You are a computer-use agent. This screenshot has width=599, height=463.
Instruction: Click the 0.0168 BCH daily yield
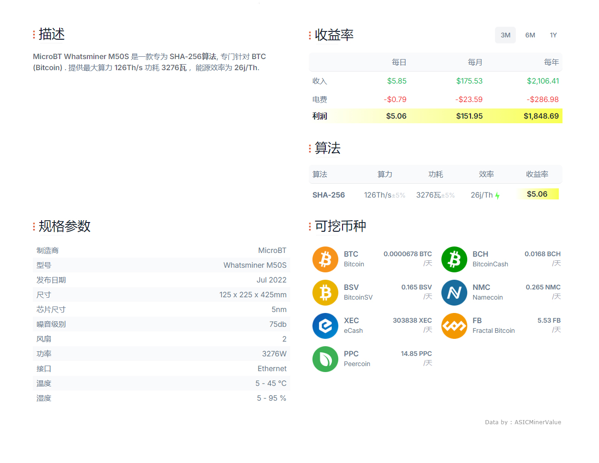pyautogui.click(x=542, y=254)
